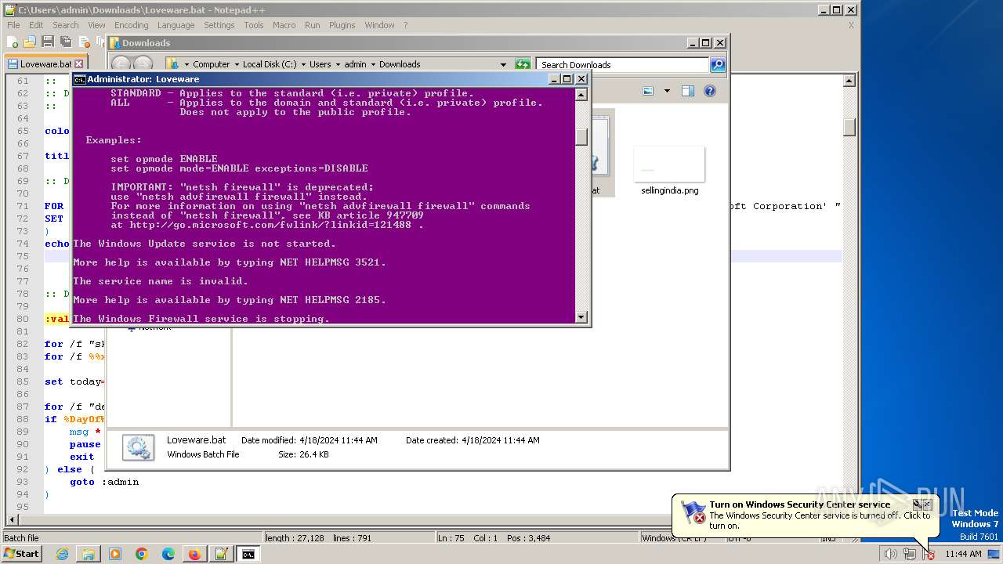Click the Action Center flag tray icon
Image resolution: width=1003 pixels, height=564 pixels.
[x=929, y=554]
